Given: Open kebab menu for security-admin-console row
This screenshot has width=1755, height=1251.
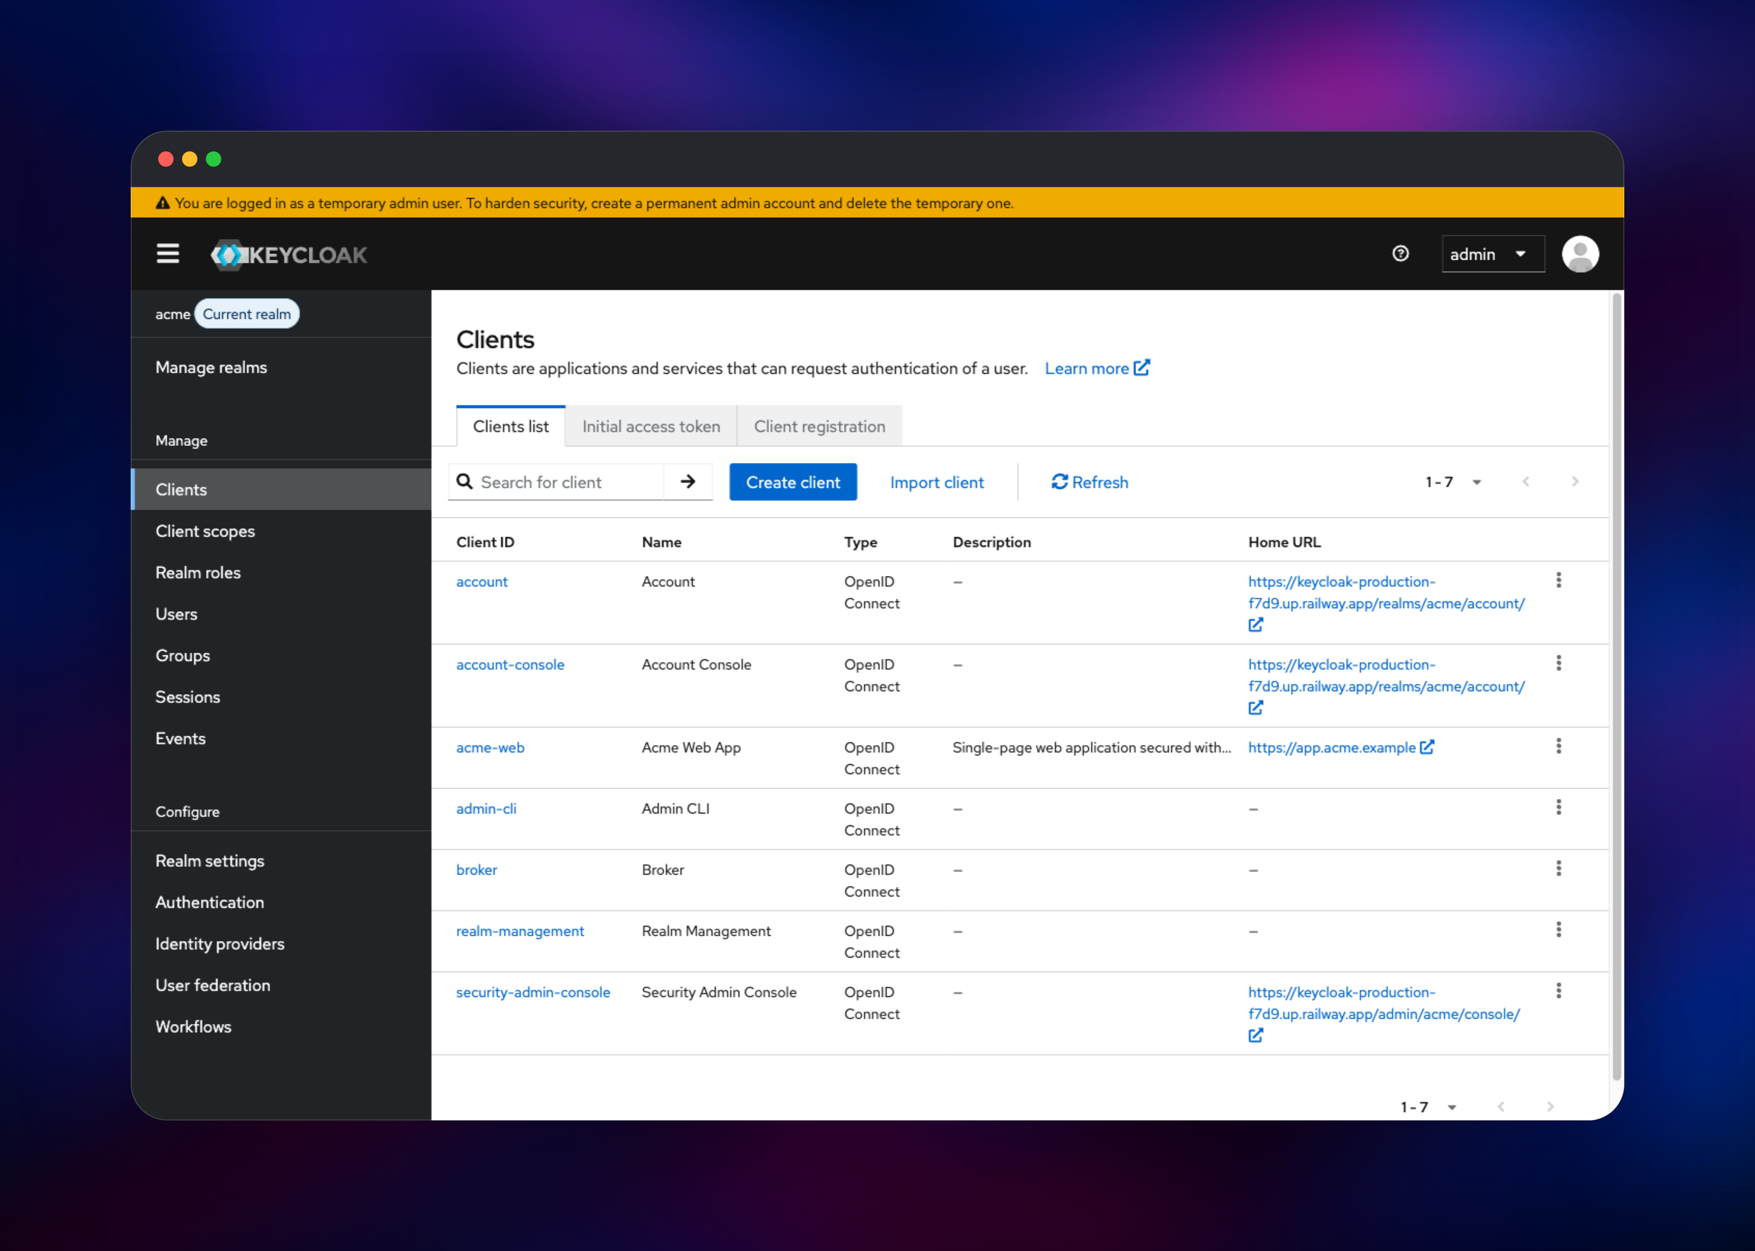Looking at the screenshot, I should click(1558, 991).
